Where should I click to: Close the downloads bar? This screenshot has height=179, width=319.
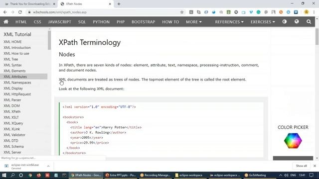(x=315, y=166)
